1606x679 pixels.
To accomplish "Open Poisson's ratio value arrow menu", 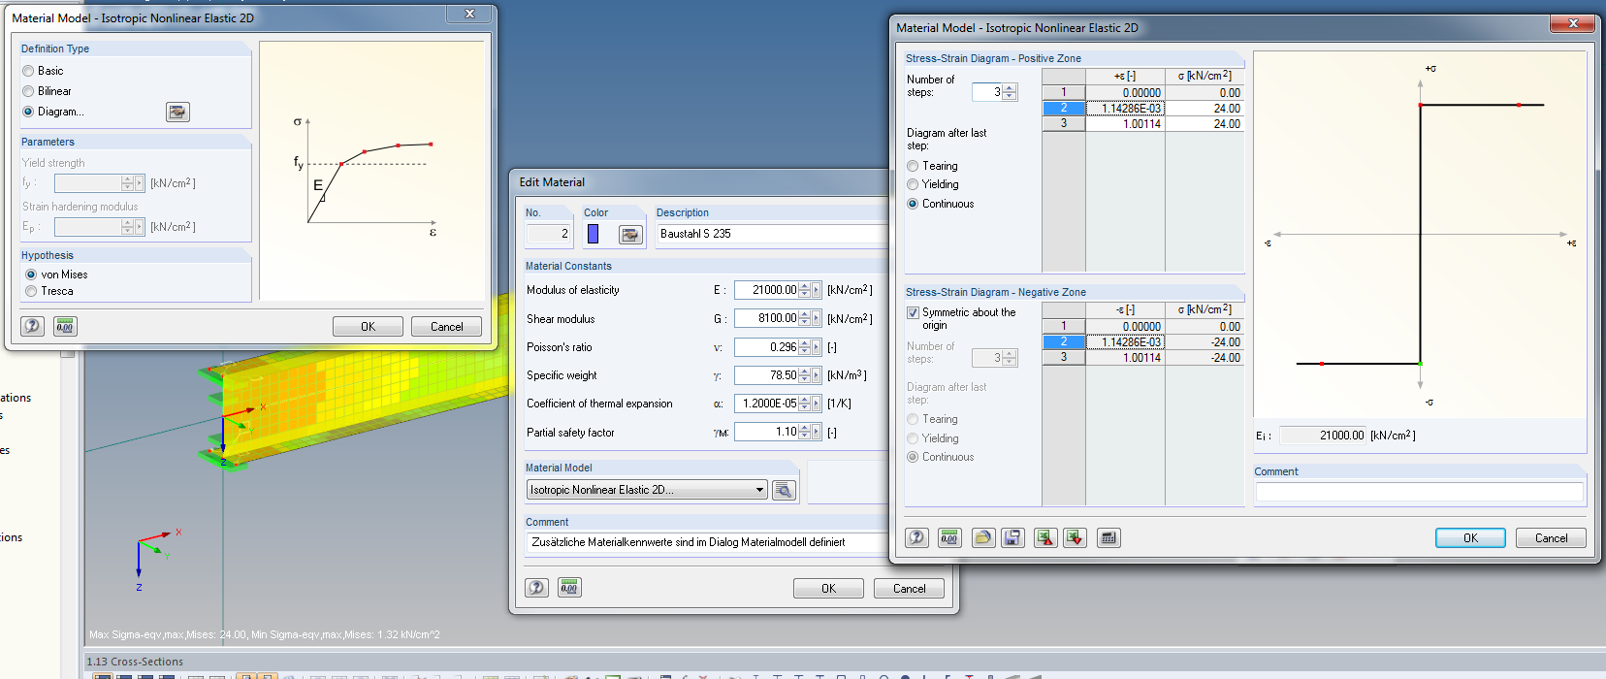I will click(817, 347).
